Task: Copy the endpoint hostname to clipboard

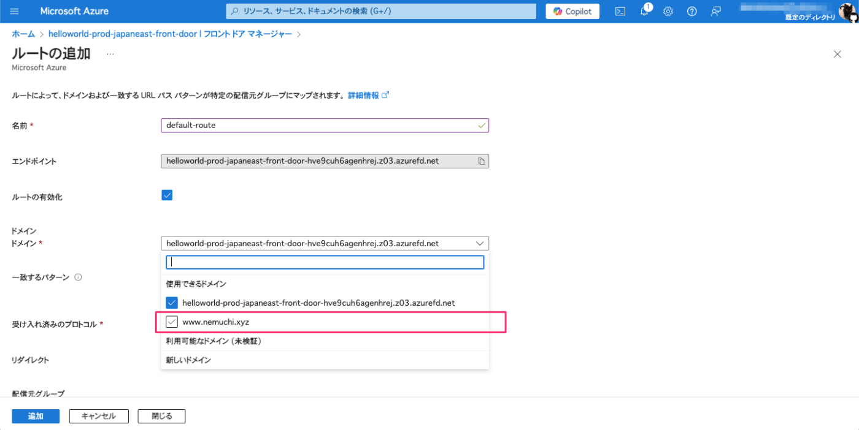Action: (482, 161)
